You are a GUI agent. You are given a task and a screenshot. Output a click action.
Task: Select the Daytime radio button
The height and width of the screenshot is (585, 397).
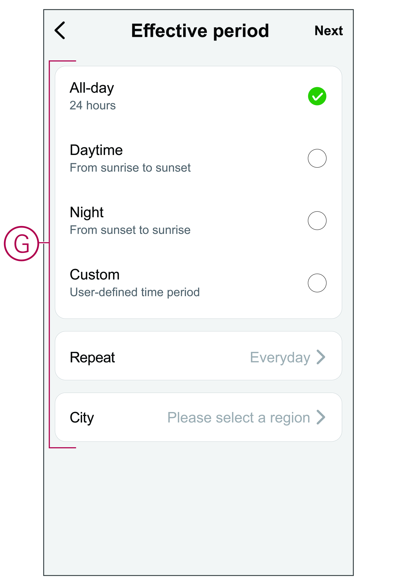click(x=317, y=158)
